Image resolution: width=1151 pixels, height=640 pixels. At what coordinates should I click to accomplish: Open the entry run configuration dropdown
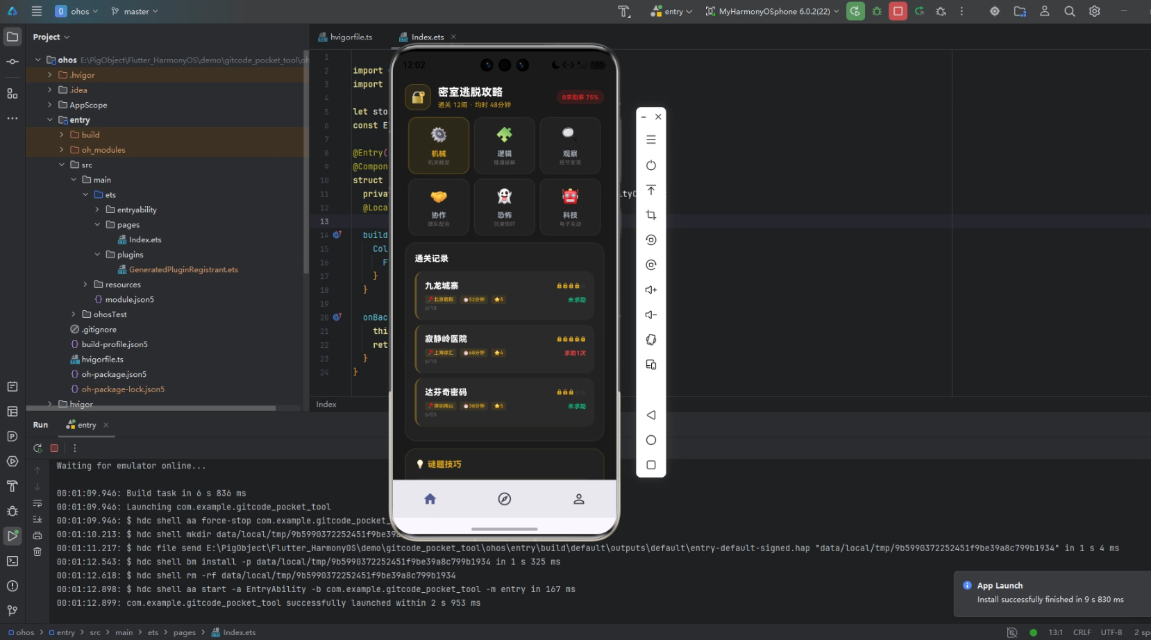click(x=671, y=11)
